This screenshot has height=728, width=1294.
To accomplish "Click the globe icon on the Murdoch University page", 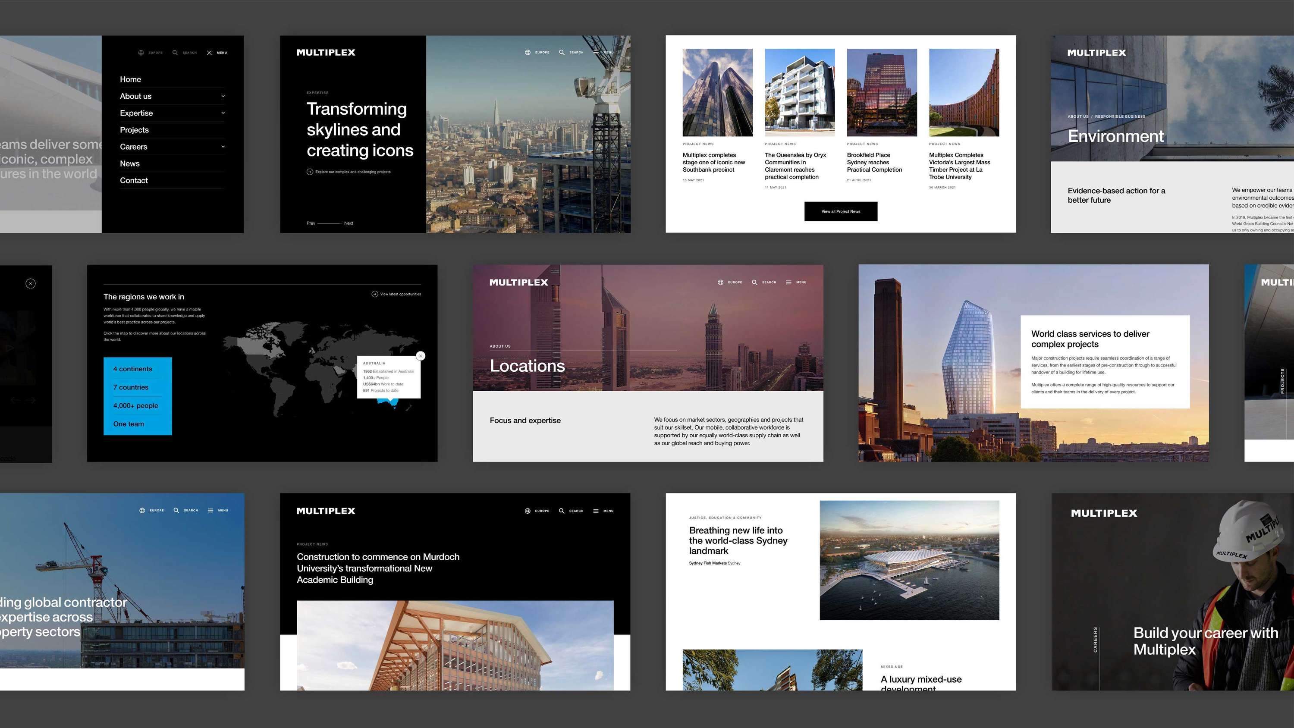I will pos(528,511).
